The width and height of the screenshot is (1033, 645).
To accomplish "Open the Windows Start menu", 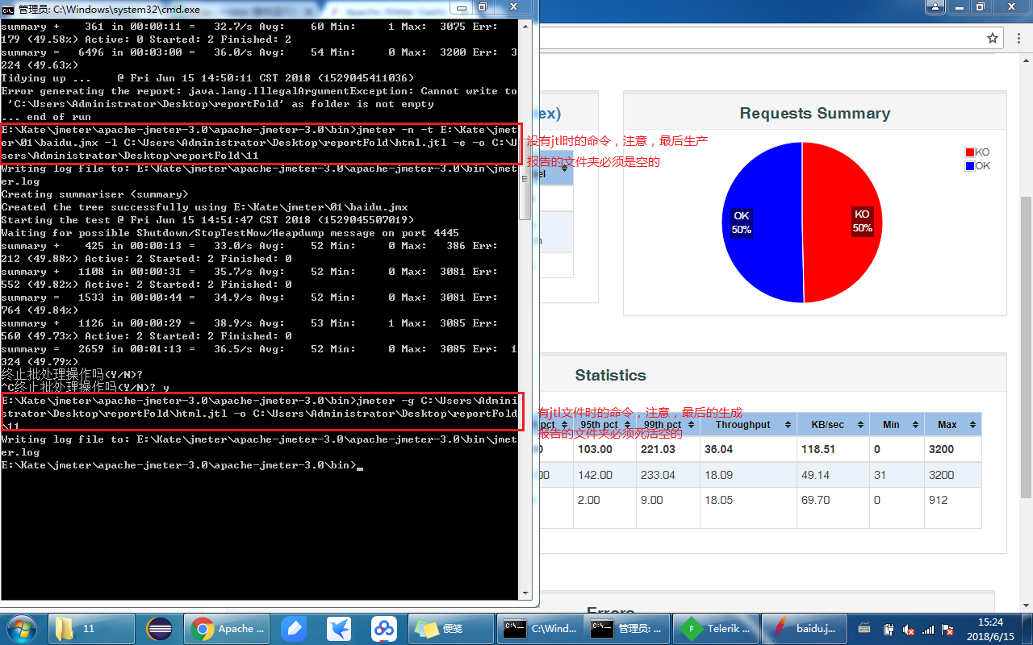I will (x=20, y=628).
